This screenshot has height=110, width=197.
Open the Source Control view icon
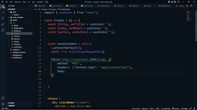point(3,18)
